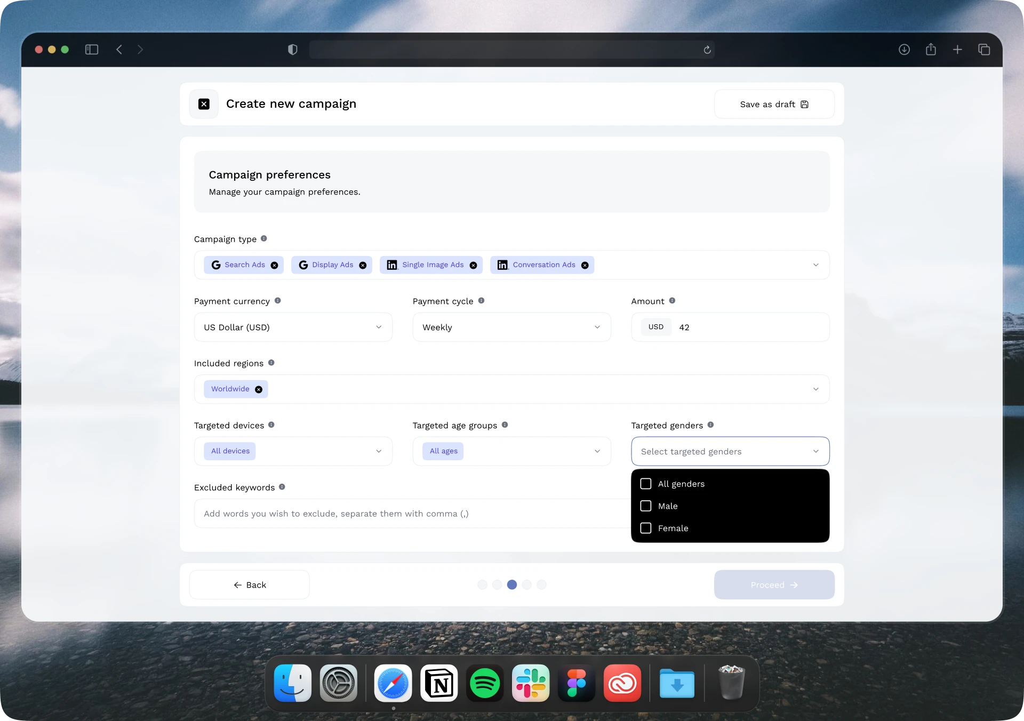Viewport: 1024px width, 721px height.
Task: Check the Male checkbox
Action: (x=646, y=506)
